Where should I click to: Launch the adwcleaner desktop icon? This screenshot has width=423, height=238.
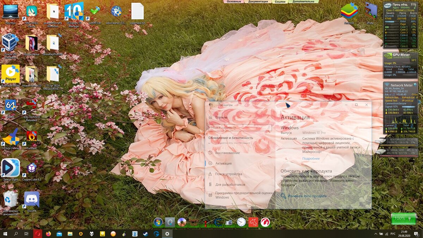point(116,14)
